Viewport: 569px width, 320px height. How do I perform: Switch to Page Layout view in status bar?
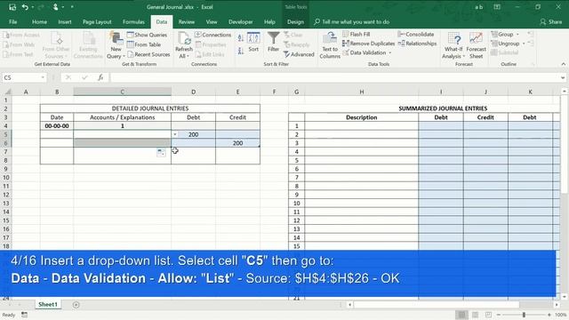pyautogui.click(x=475, y=315)
